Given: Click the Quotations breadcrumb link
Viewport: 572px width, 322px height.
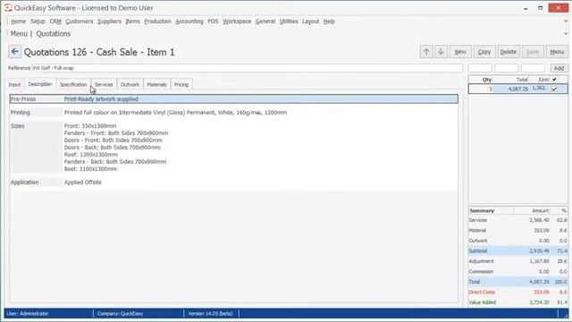Looking at the screenshot, I should tap(54, 34).
